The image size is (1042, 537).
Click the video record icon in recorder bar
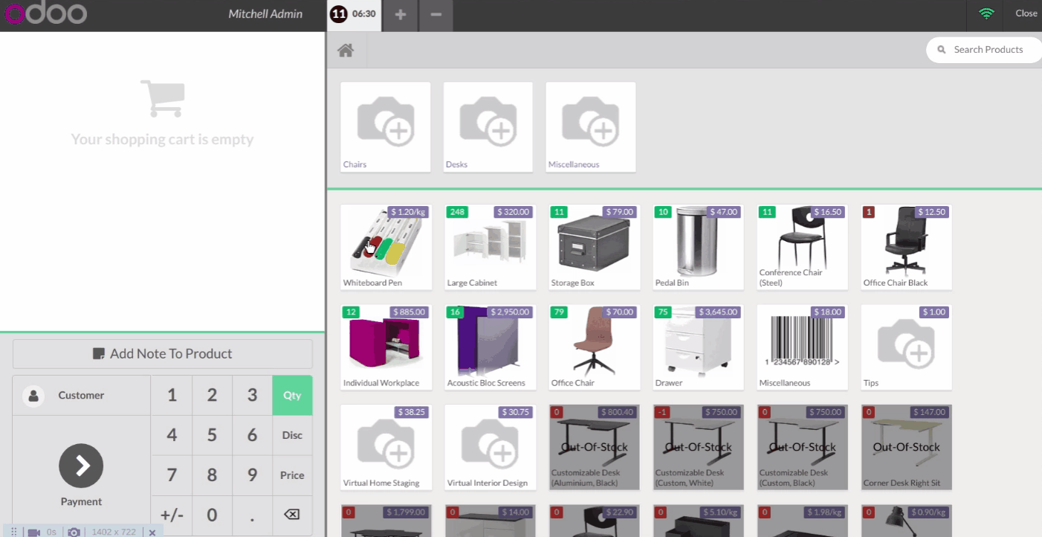pos(33,532)
